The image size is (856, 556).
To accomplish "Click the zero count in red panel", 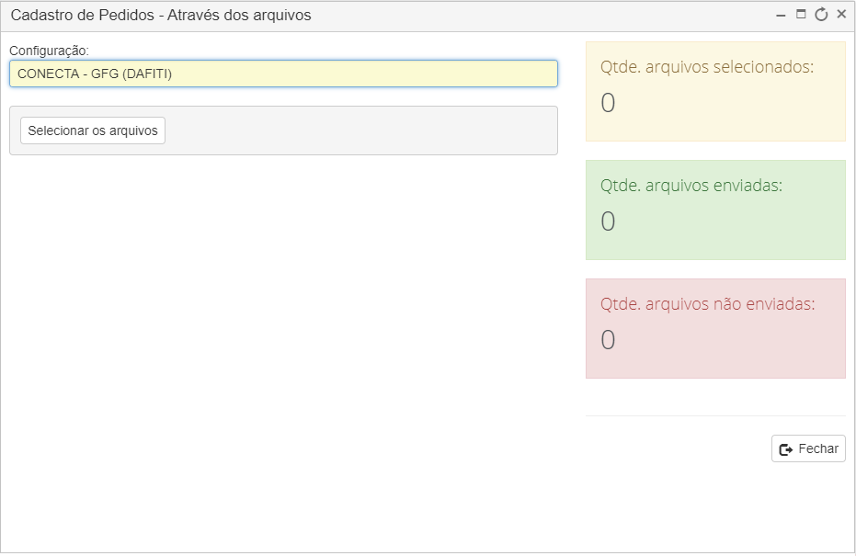I will click(608, 339).
